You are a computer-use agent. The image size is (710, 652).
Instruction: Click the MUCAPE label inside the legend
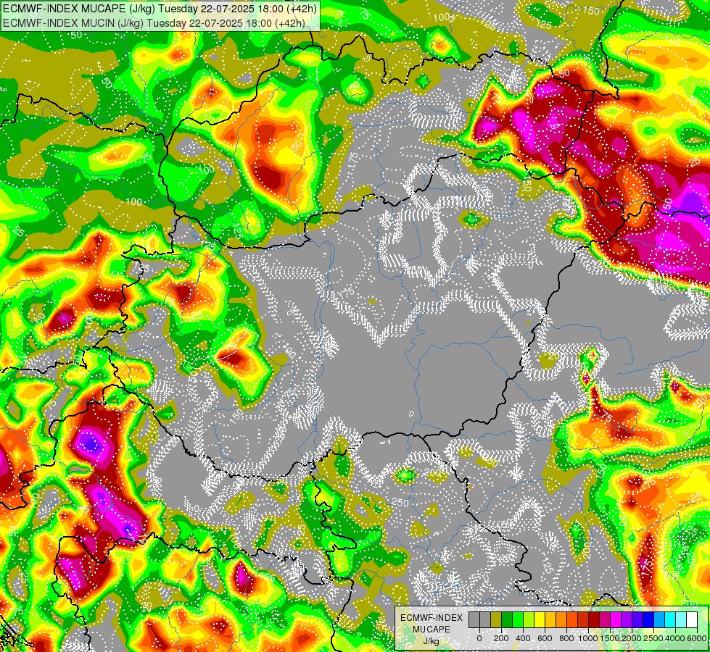432,630
